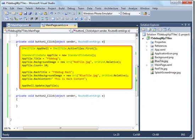Expand MainPage.xaml node in tree

pyautogui.click(x=147, y=65)
